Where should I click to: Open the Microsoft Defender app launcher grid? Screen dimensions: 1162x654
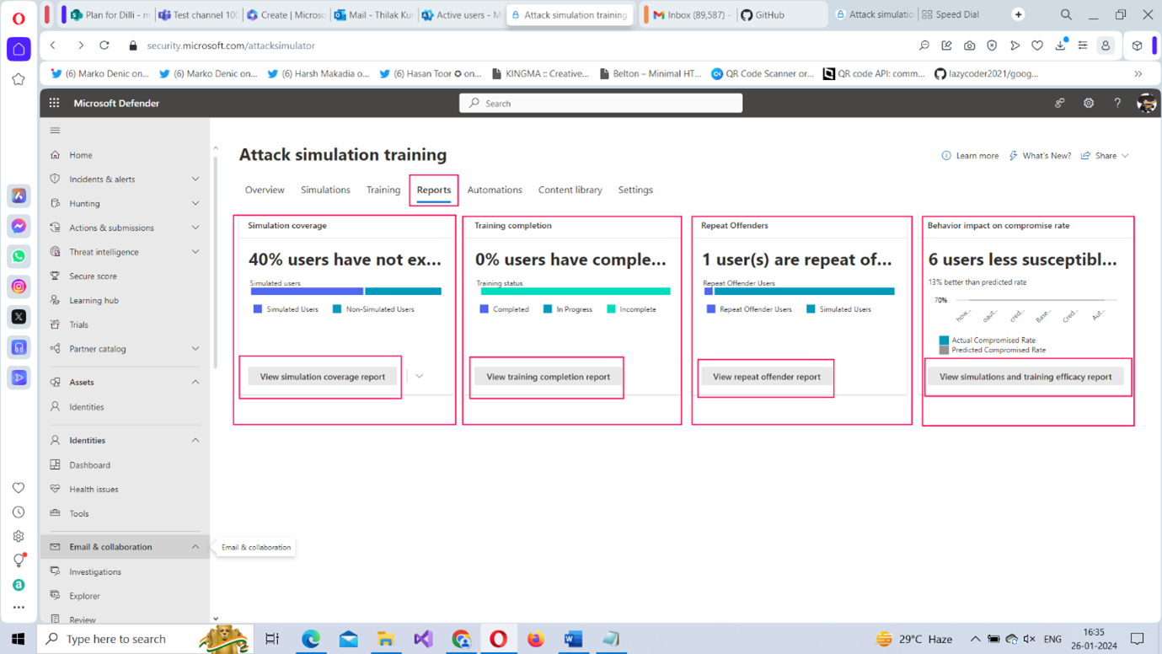click(54, 103)
